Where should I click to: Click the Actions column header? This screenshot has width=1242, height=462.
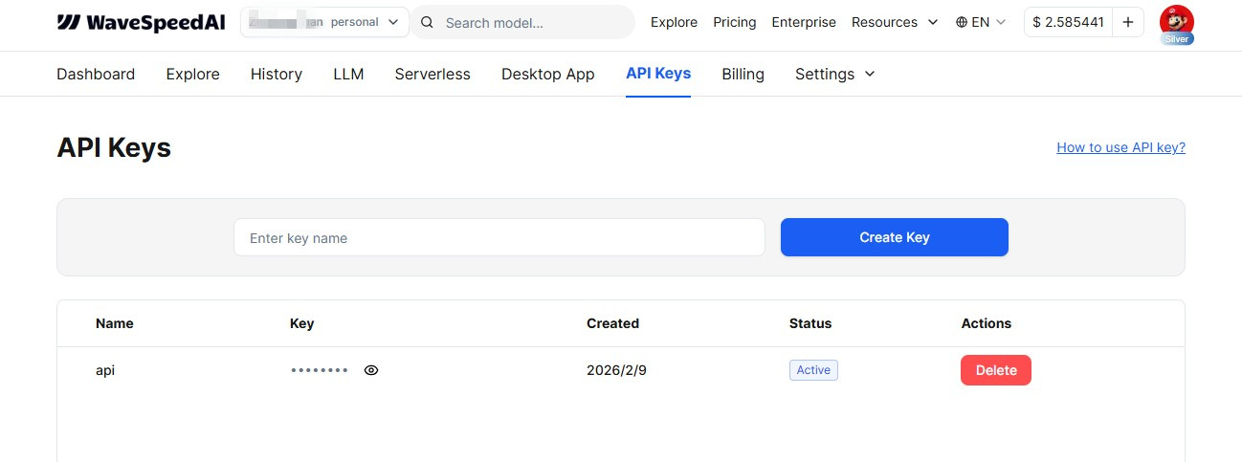tap(987, 323)
